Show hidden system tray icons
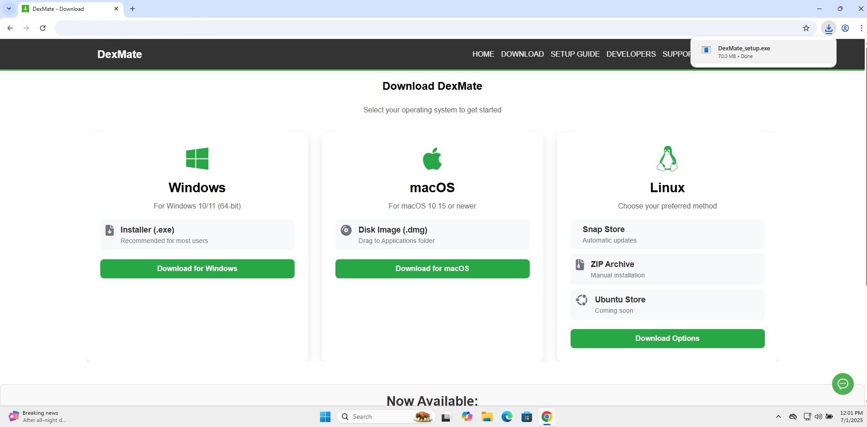This screenshot has width=867, height=427. [778, 417]
